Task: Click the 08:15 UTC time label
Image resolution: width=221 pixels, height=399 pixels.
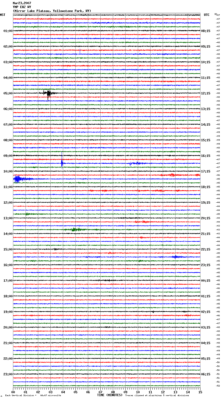Action: (206, 31)
